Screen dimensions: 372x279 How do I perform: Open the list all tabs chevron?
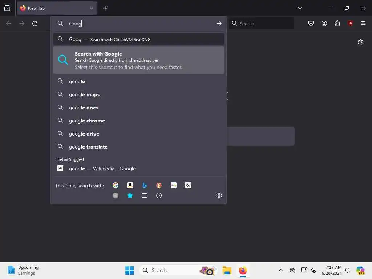click(300, 8)
